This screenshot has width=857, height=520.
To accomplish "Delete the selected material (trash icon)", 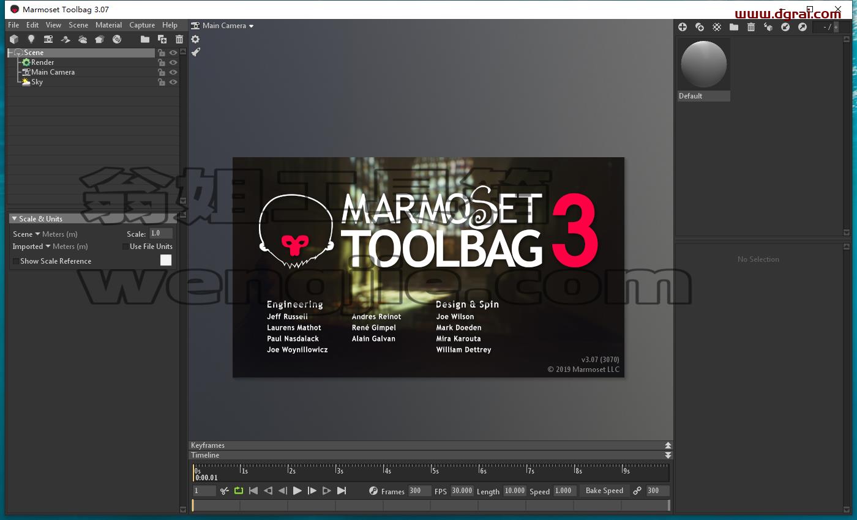I will tap(751, 27).
